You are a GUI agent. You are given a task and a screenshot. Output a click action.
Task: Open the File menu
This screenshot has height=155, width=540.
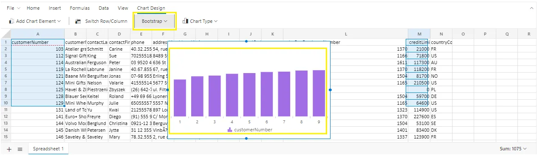click(13, 8)
